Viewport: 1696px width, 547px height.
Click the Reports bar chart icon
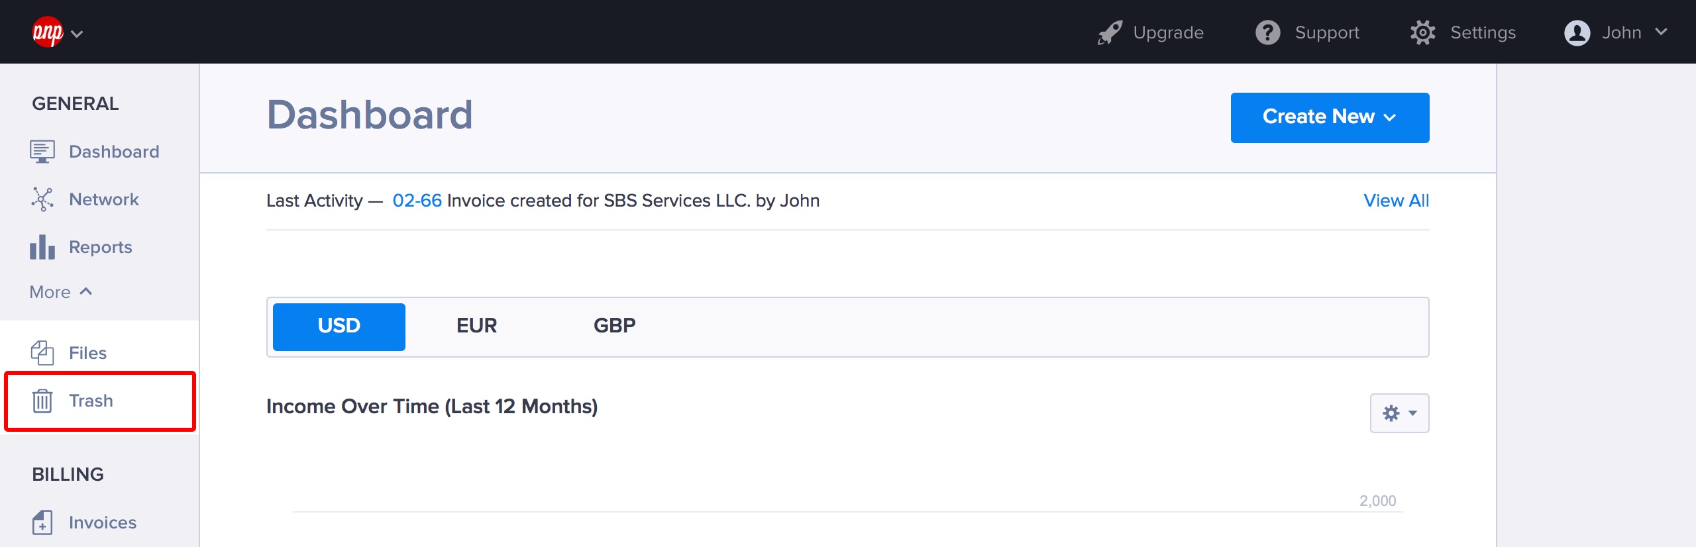click(x=42, y=247)
